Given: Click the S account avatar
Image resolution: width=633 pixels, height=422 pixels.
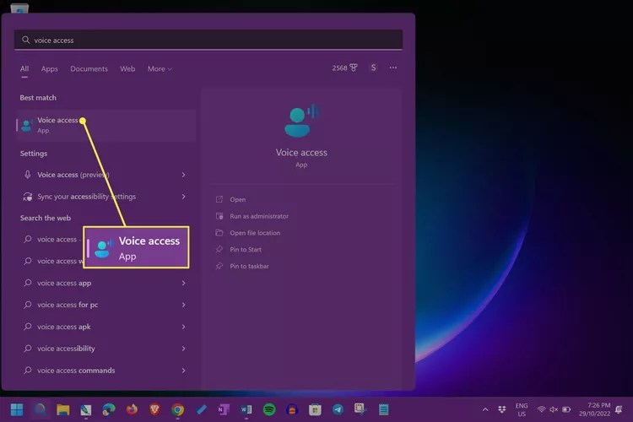Looking at the screenshot, I should click(x=373, y=68).
